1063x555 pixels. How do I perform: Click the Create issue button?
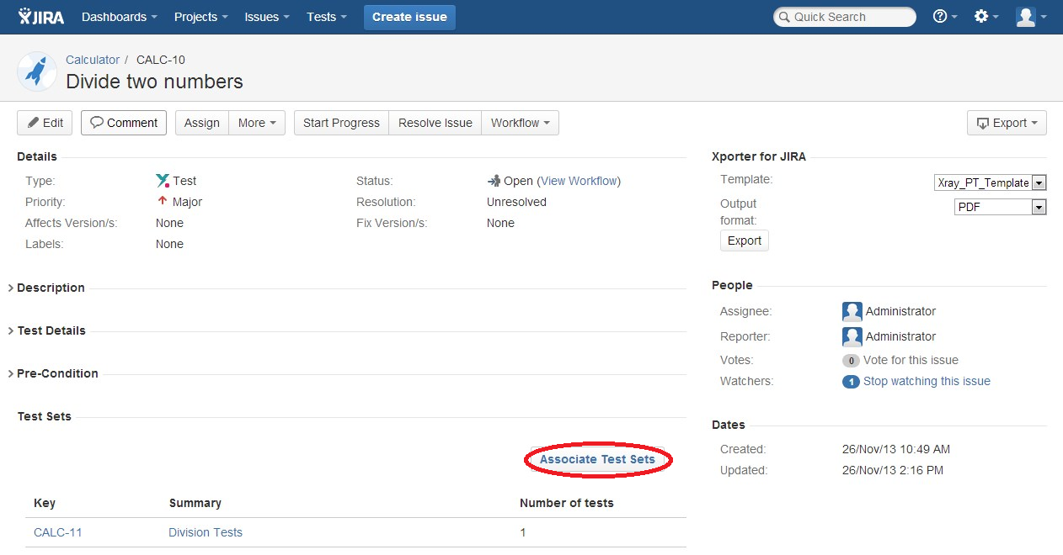click(409, 17)
